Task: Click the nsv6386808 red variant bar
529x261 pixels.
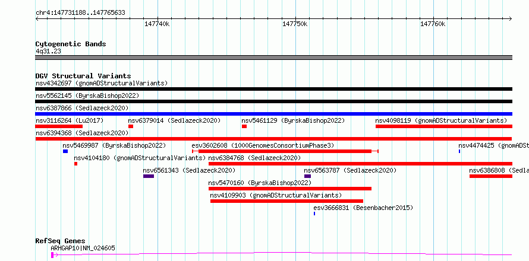Action: click(491, 176)
